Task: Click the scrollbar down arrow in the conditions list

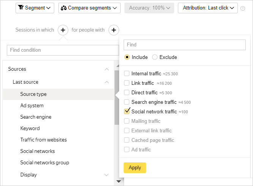Action: [x=118, y=181]
